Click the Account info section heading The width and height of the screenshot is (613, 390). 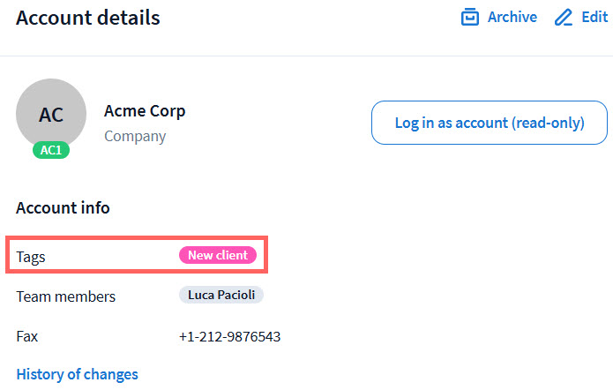tap(63, 208)
